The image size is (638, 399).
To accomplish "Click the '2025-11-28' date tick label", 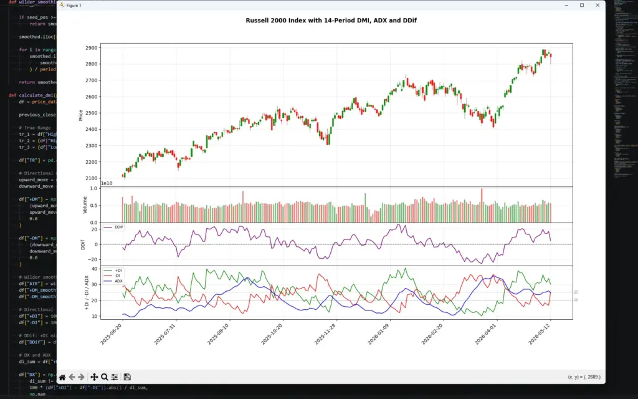I will [x=325, y=334].
